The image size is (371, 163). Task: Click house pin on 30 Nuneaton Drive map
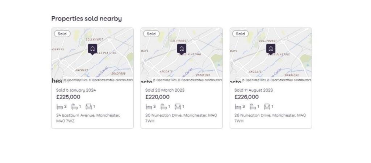click(x=182, y=49)
